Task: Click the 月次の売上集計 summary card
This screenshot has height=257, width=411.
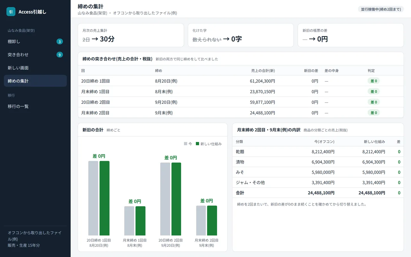Action: [131, 35]
